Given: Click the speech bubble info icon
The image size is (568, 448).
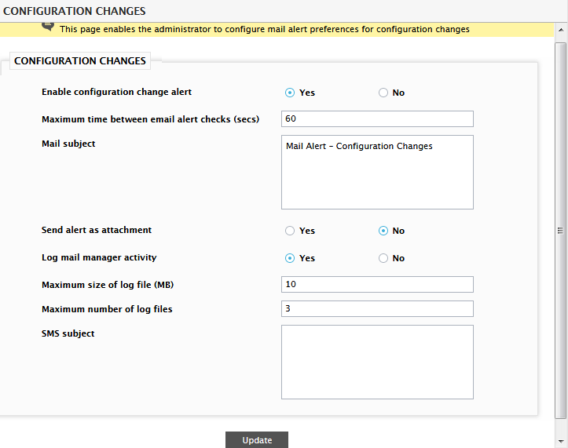Looking at the screenshot, I should click(48, 27).
